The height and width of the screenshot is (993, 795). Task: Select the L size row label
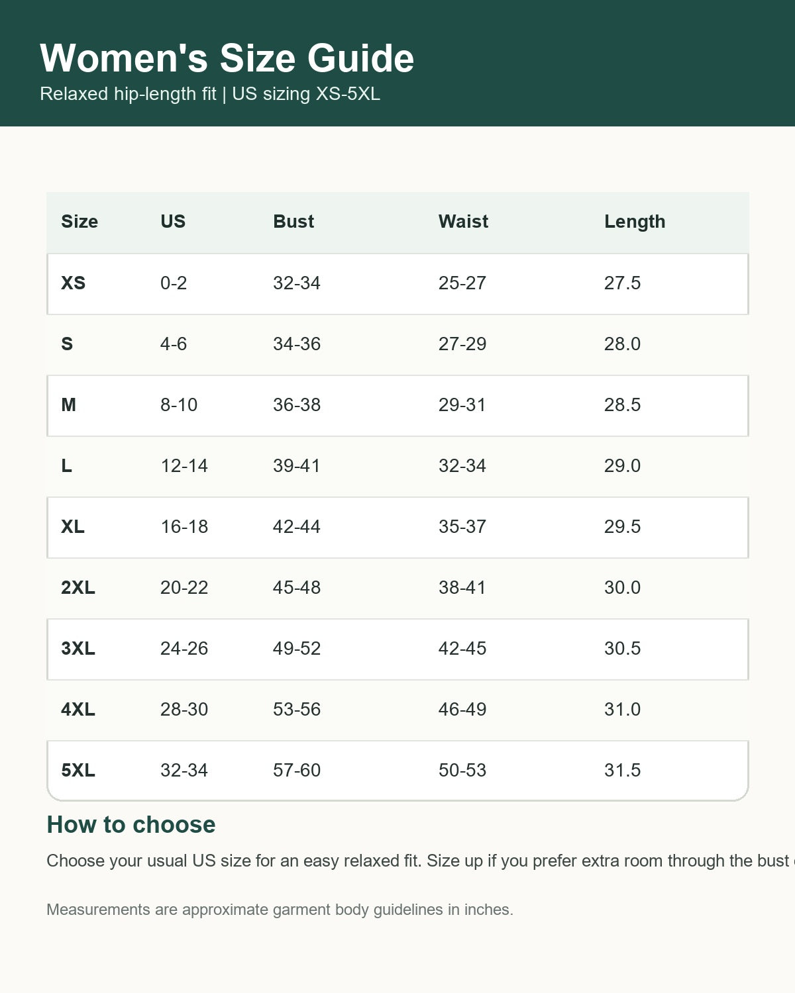point(66,466)
